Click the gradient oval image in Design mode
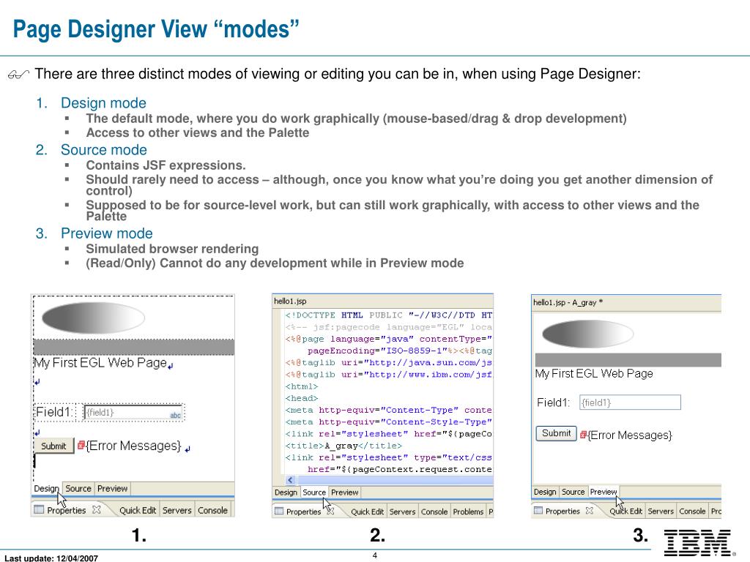Image resolution: width=750 pixels, height=562 pixels. pyautogui.click(x=93, y=318)
